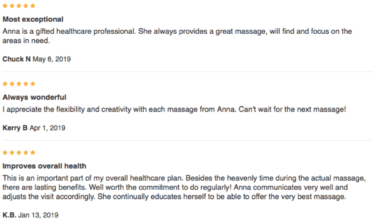
Task: Click the Most exceptional review title
Action: click(33, 19)
